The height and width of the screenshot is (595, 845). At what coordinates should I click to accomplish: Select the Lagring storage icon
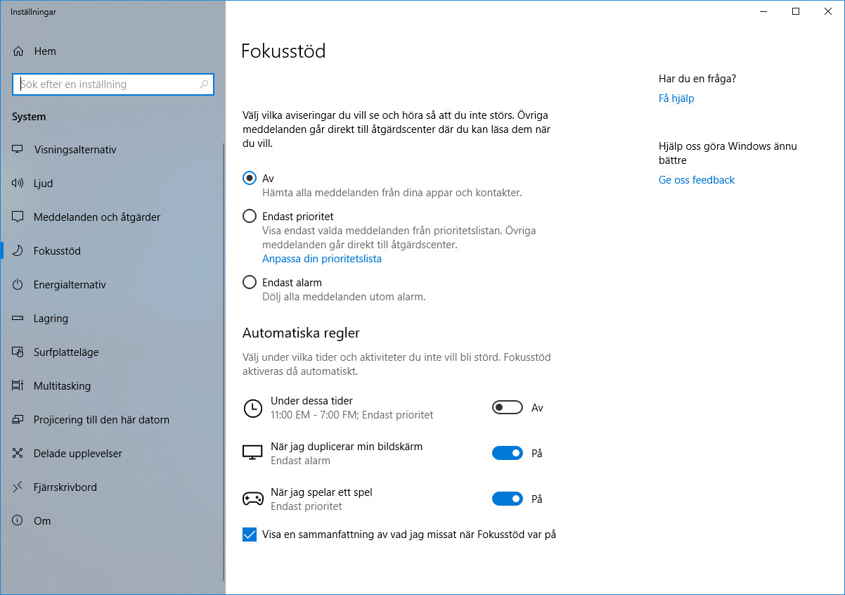[17, 318]
